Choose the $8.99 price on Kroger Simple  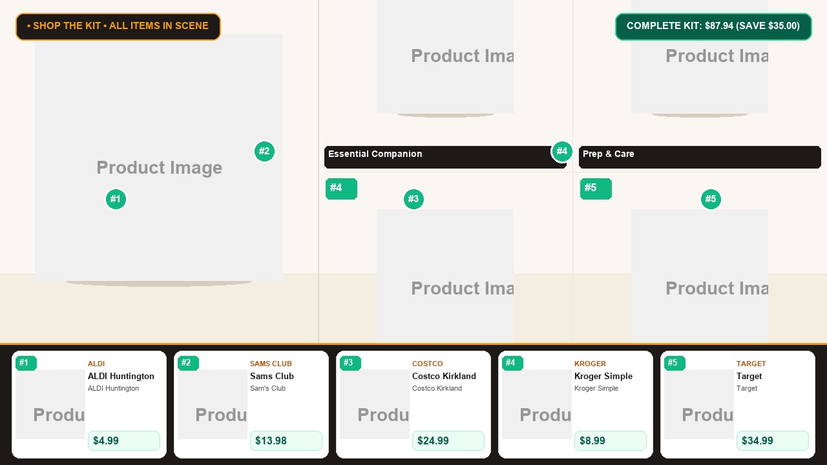[x=610, y=440]
